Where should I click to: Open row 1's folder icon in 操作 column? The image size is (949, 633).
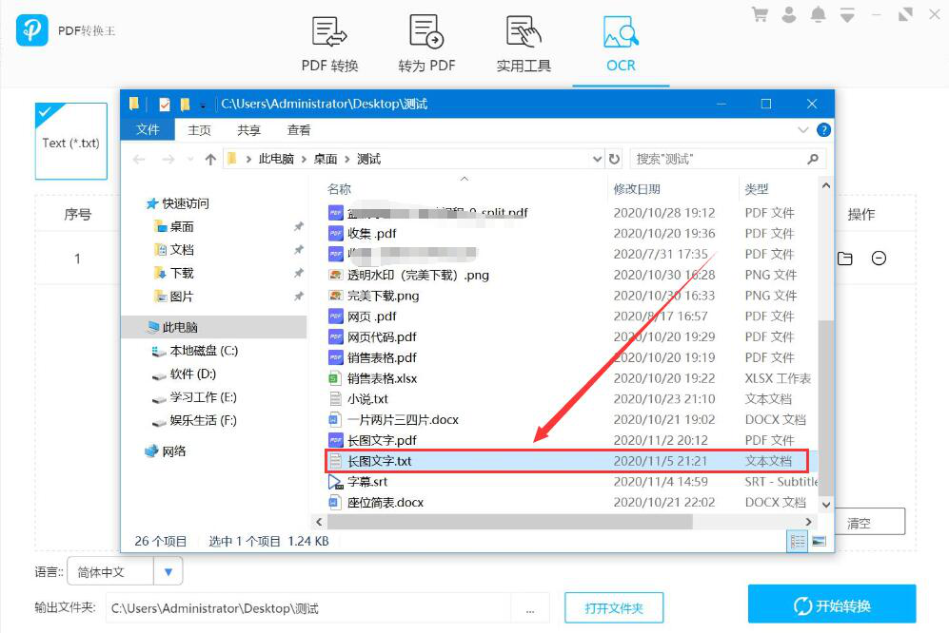845,259
